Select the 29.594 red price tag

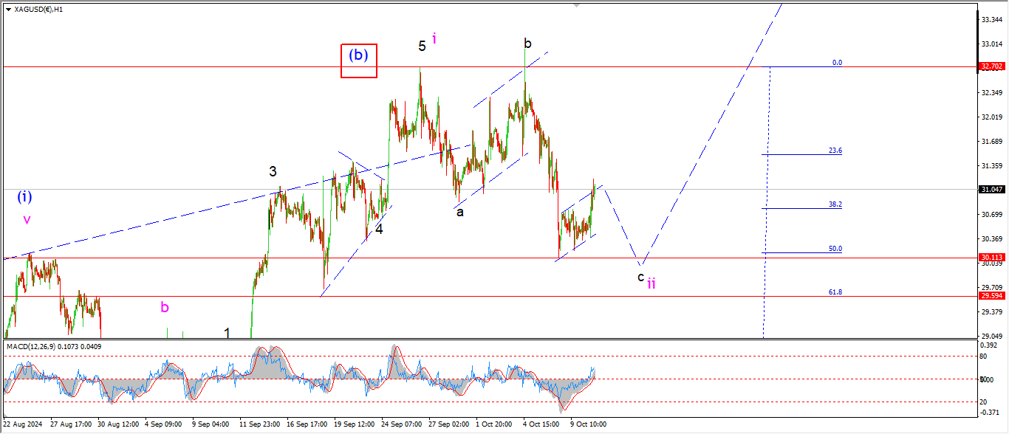pyautogui.click(x=991, y=296)
